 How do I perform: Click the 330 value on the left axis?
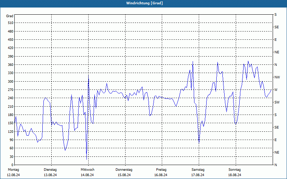tap(11, 73)
